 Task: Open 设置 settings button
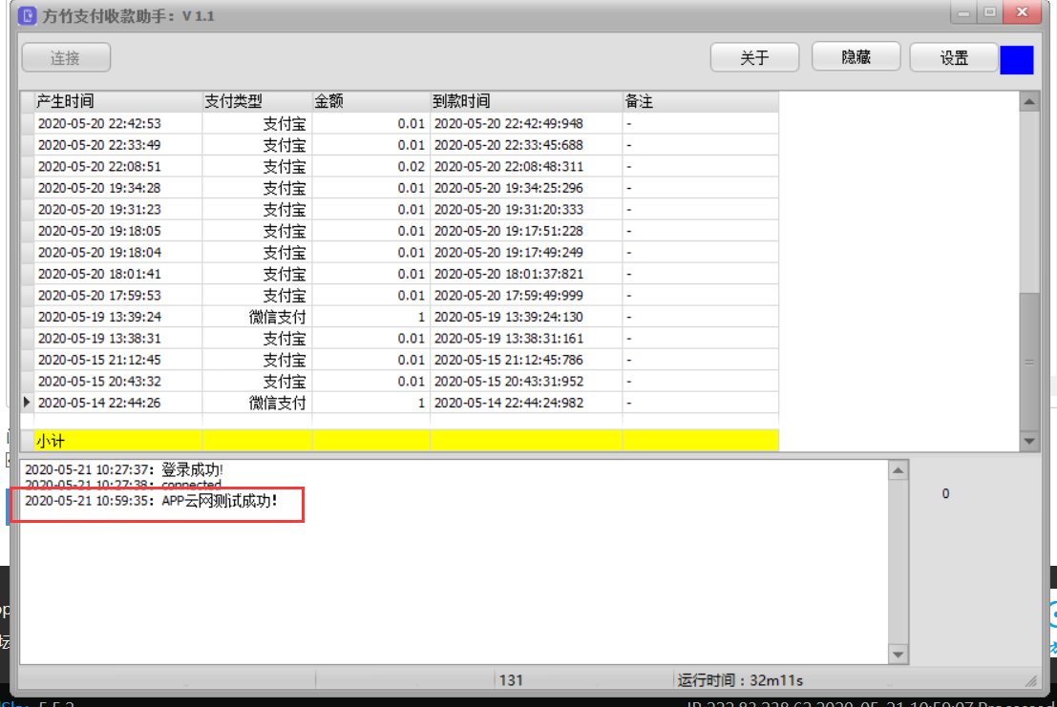tap(954, 58)
